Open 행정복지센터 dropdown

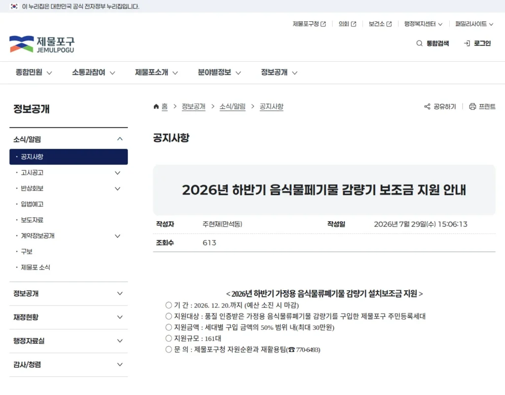pyautogui.click(x=423, y=24)
